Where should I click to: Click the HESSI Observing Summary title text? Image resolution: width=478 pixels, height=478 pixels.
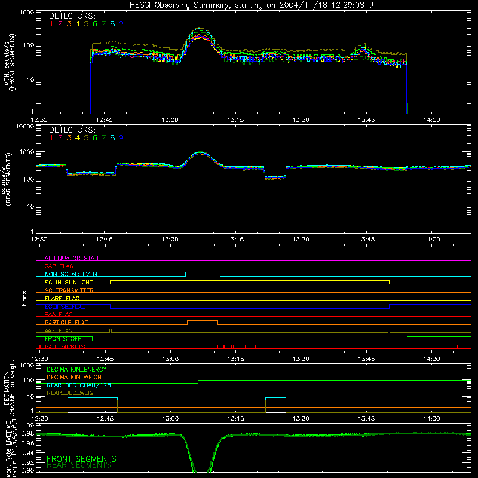[253, 5]
